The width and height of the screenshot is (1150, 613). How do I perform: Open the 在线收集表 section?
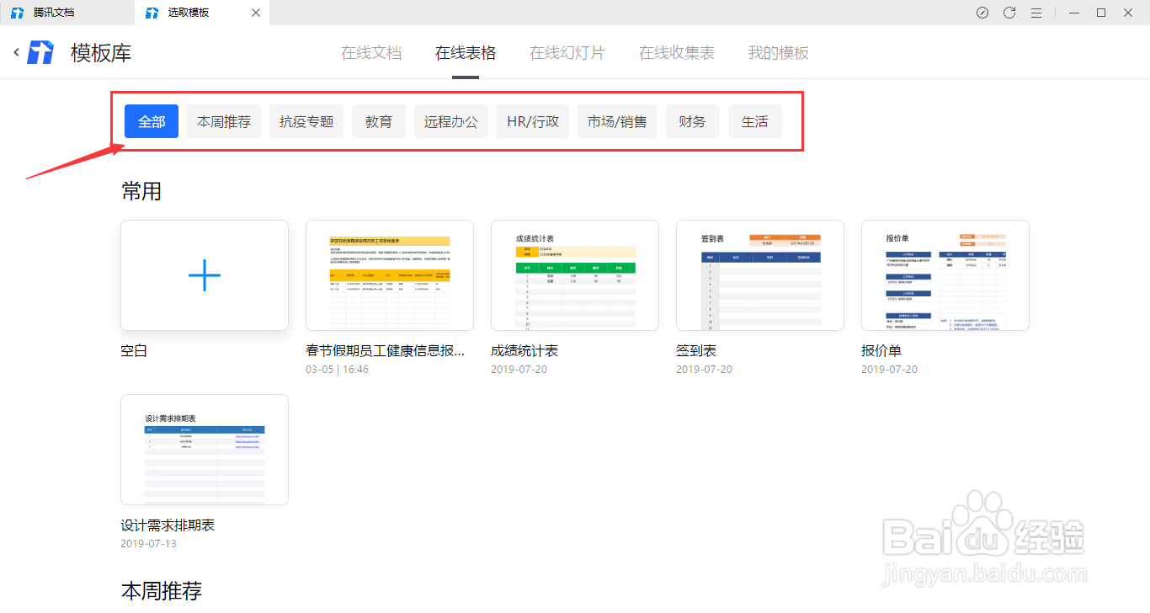coord(676,52)
